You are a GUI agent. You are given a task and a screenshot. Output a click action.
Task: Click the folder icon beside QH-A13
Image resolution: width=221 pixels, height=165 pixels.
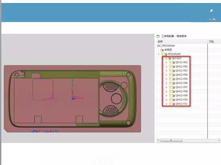tap(169, 58)
